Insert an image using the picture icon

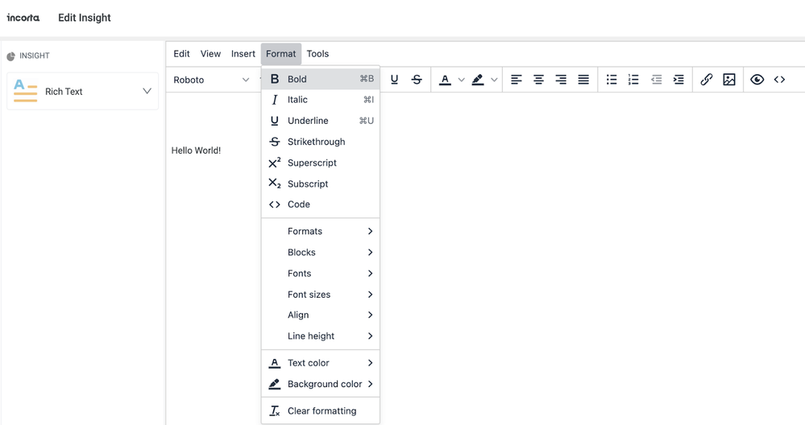pos(729,80)
